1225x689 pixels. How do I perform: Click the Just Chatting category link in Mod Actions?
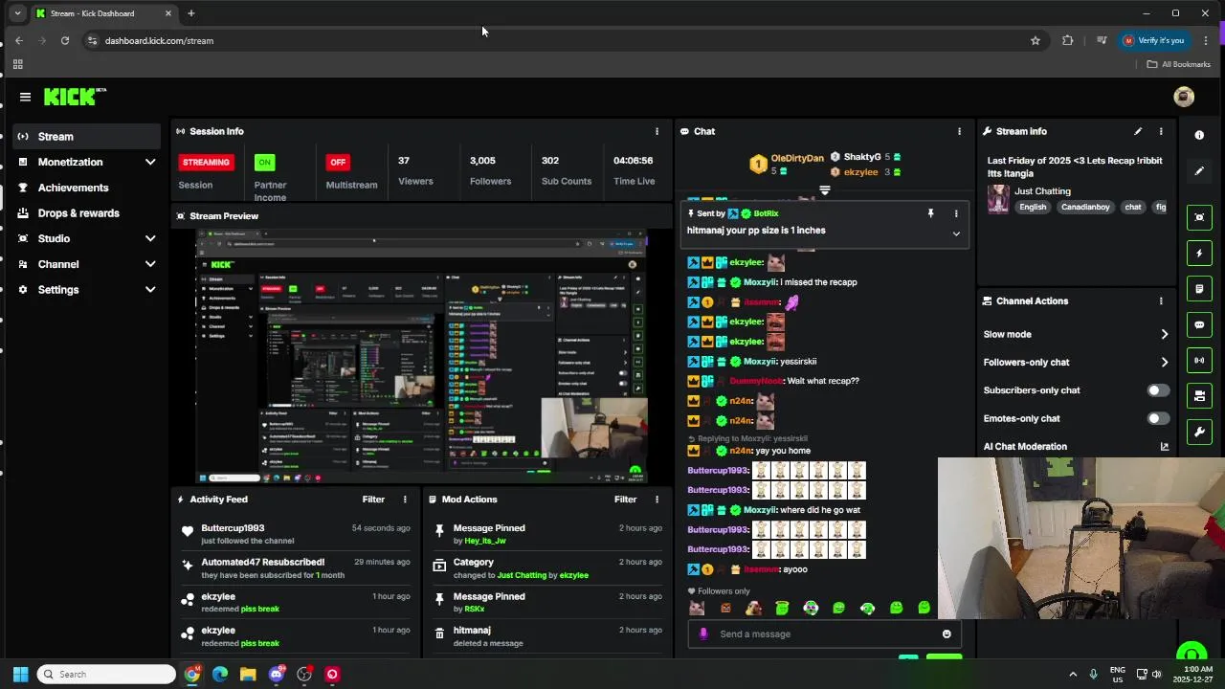[522, 575]
